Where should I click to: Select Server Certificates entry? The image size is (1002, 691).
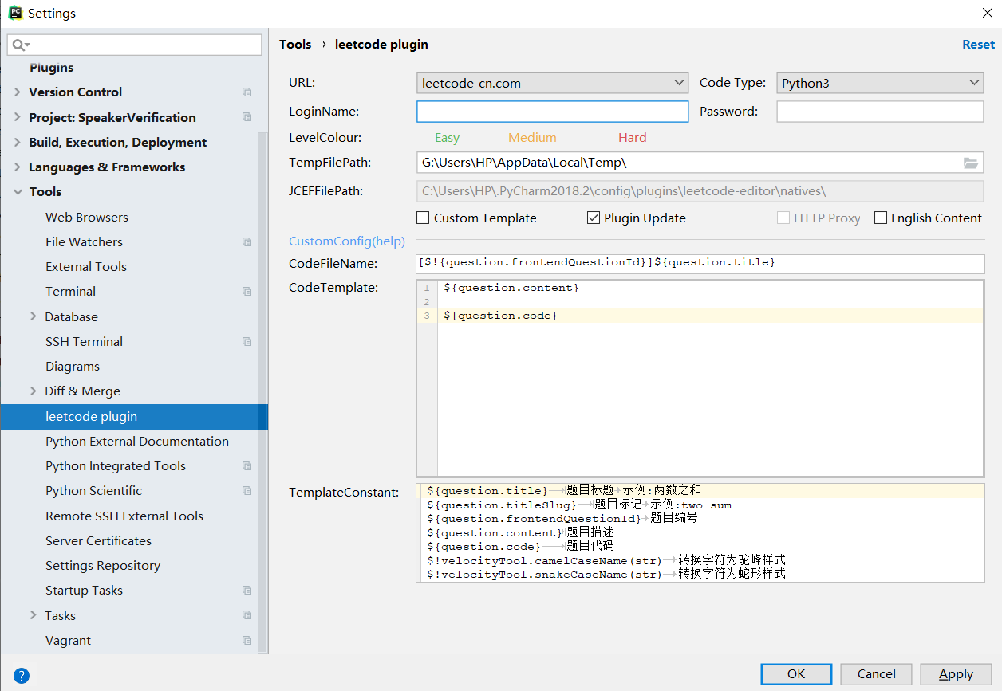point(98,540)
